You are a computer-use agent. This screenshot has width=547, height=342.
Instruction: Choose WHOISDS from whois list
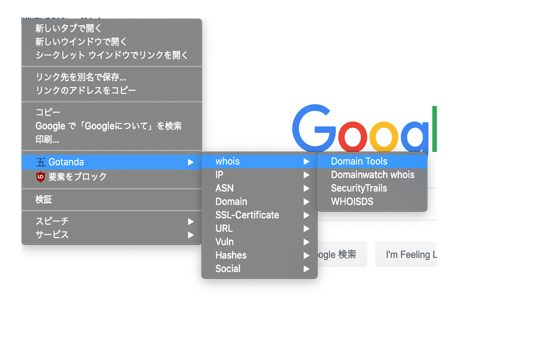372,202
